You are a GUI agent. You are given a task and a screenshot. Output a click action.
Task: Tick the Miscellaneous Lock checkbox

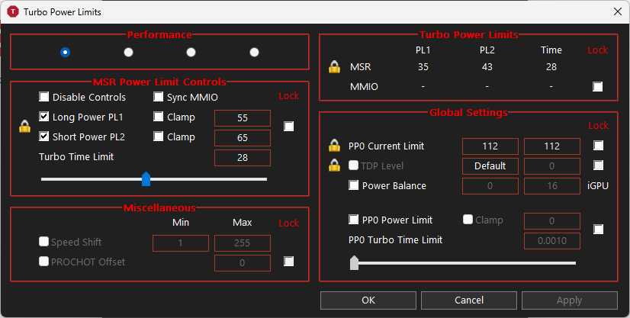288,262
